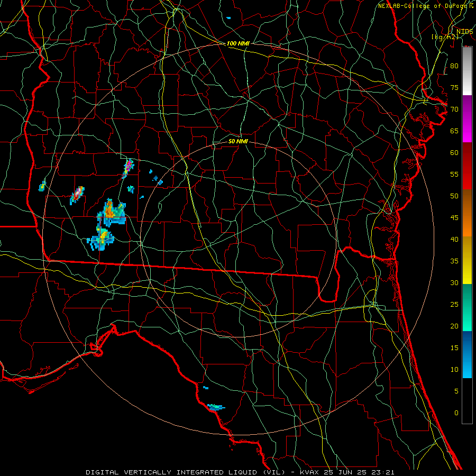Click the scale value 70
Screen dimensions: 476x476
point(454,109)
